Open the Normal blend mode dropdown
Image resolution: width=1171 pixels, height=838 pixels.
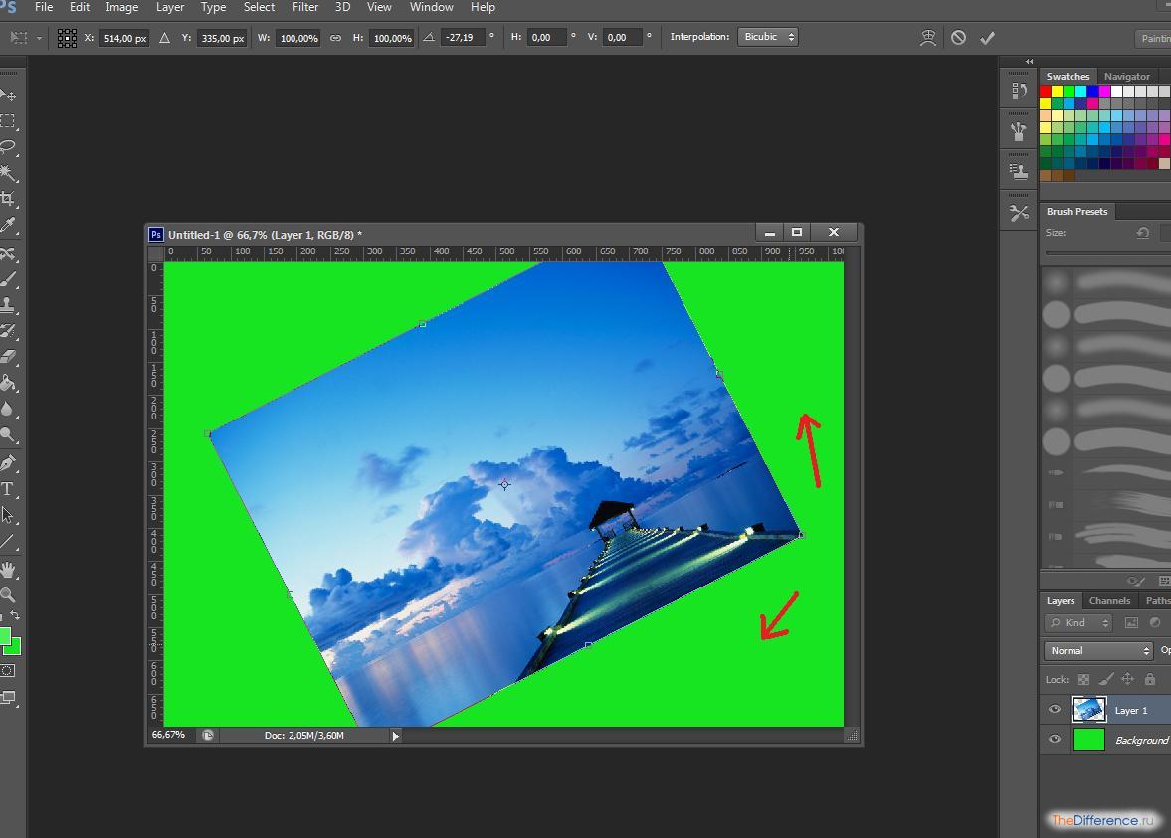pos(1097,651)
